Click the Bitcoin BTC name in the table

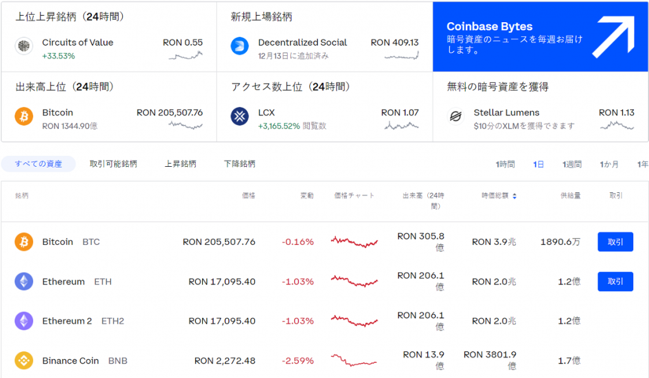71,242
